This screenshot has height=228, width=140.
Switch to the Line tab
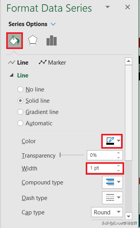(x=18, y=63)
